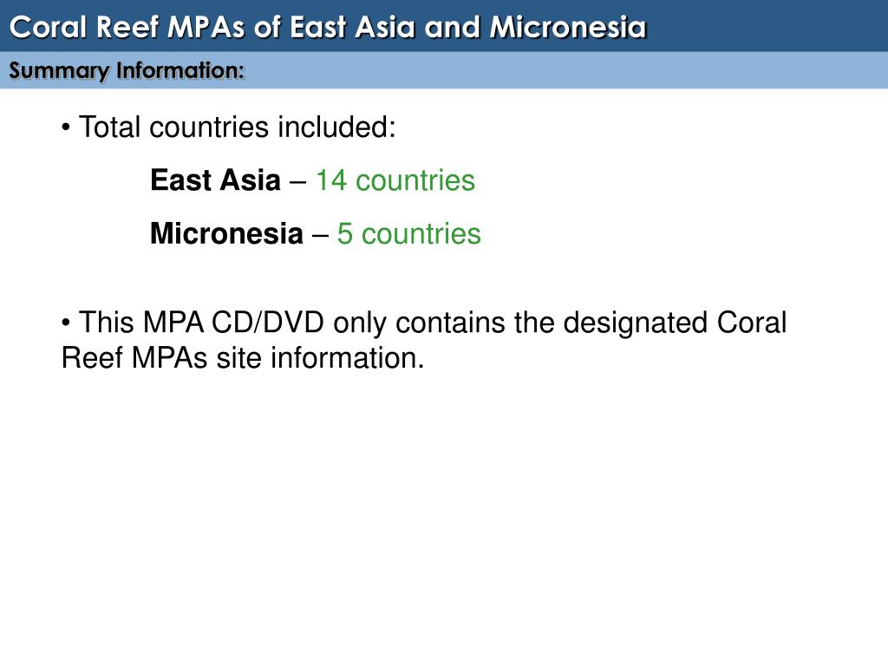Click the dark blue title header bar
888x666 pixels.
[444, 26]
